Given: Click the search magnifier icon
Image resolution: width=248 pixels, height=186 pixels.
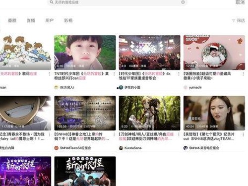Looking at the screenshot, I should (x=52, y=2).
